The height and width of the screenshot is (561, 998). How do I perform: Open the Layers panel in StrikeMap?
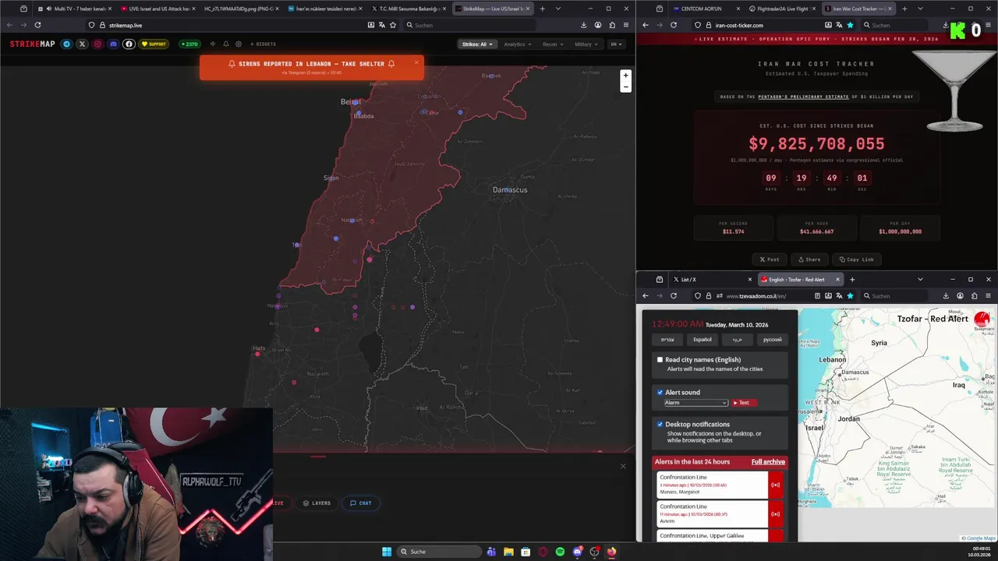[x=317, y=503]
